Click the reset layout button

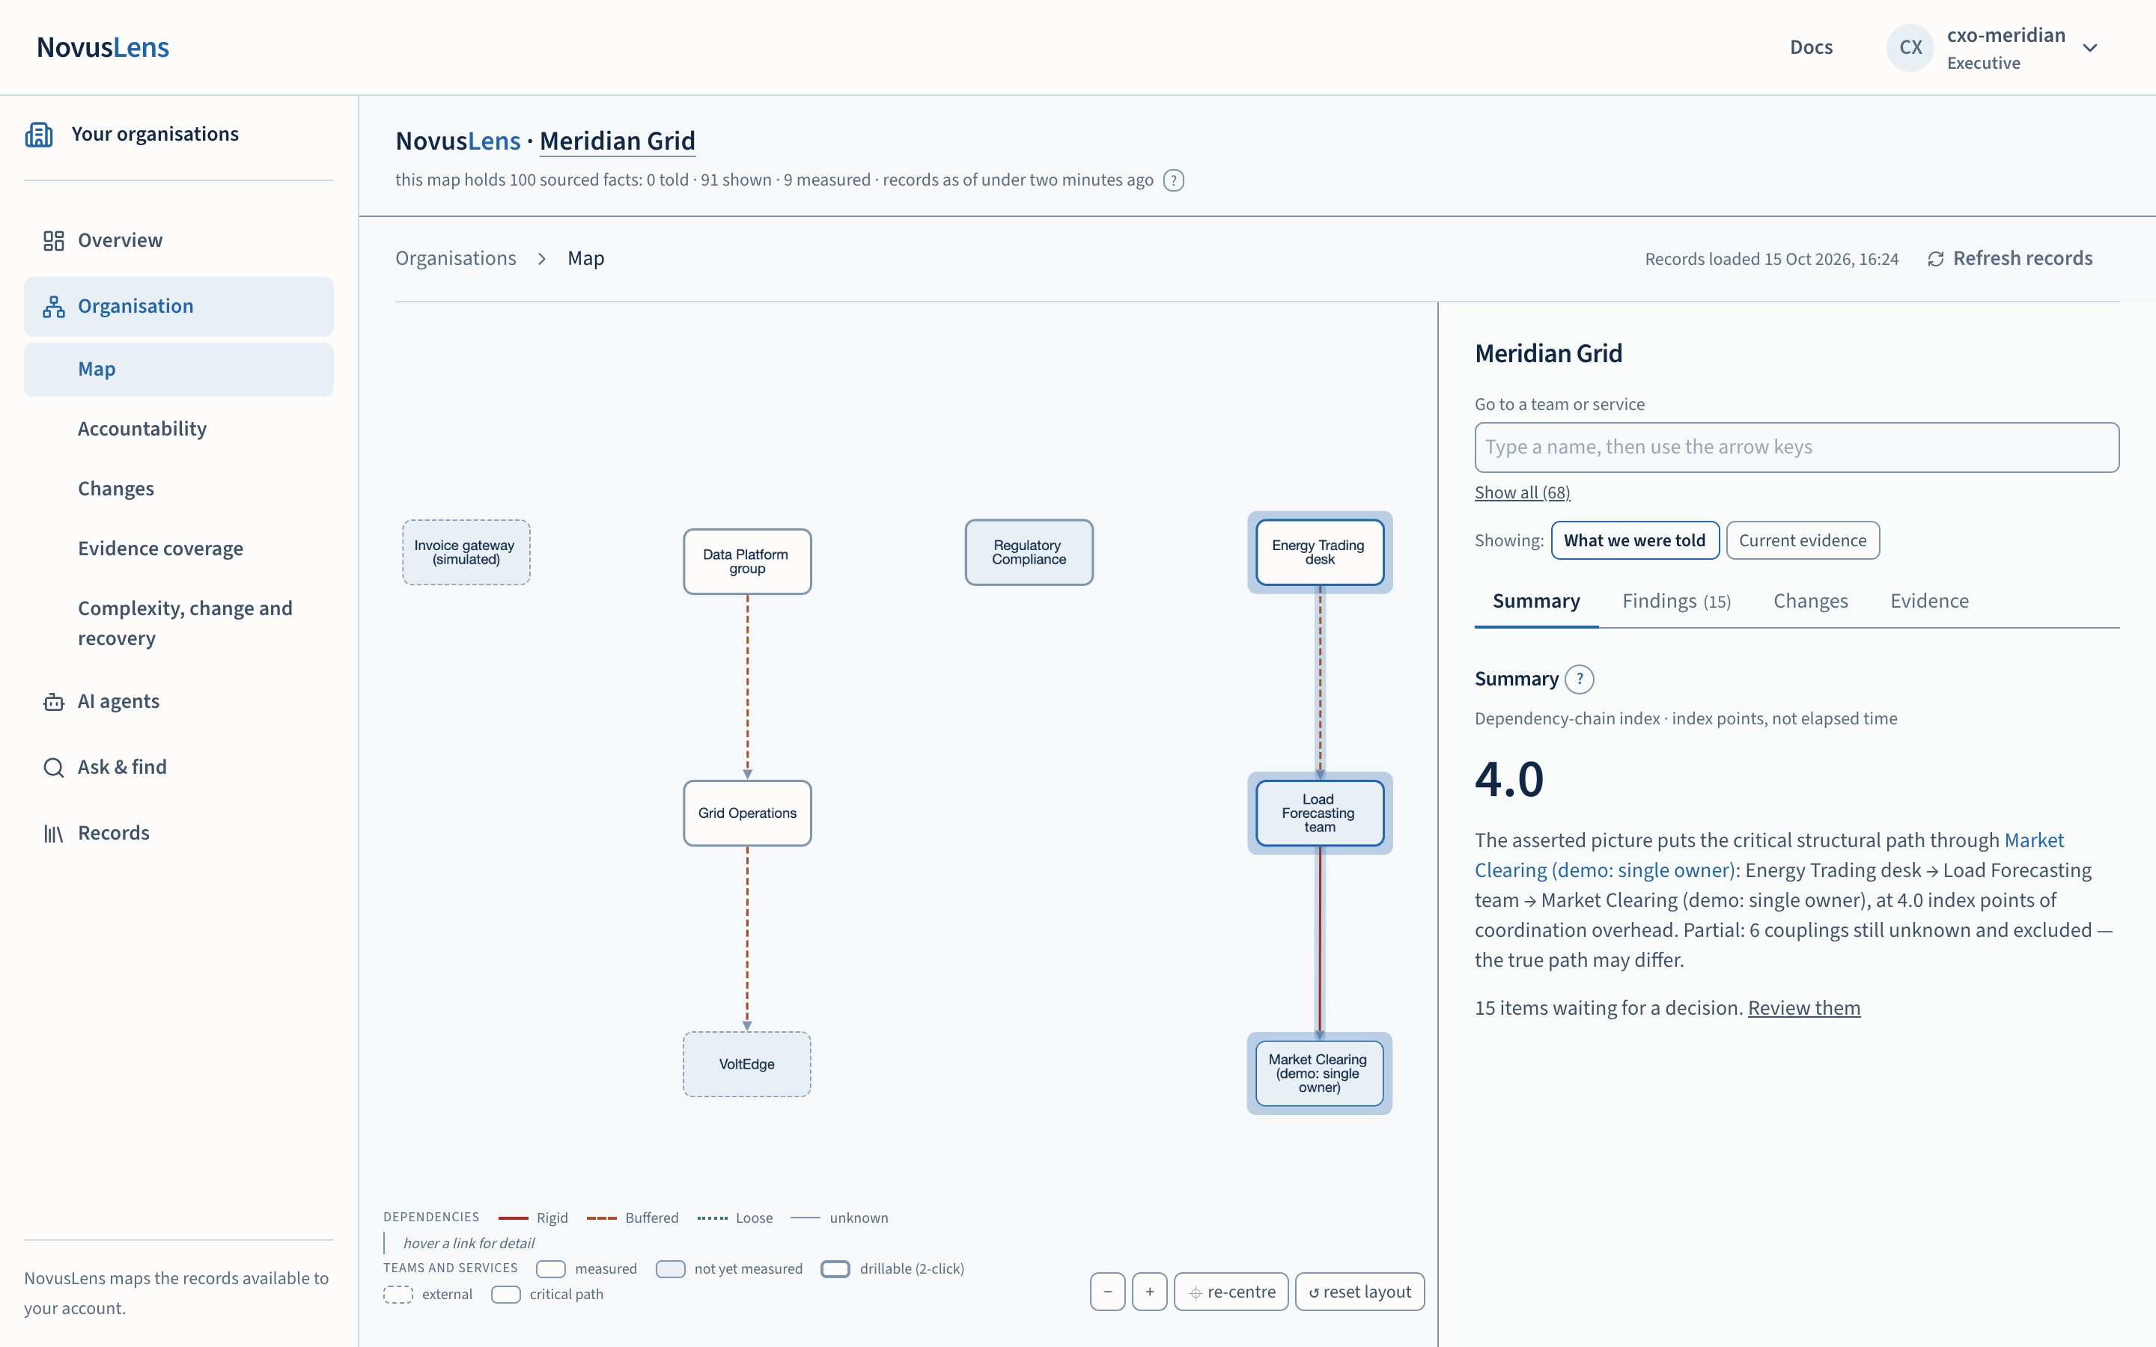[1359, 1292]
